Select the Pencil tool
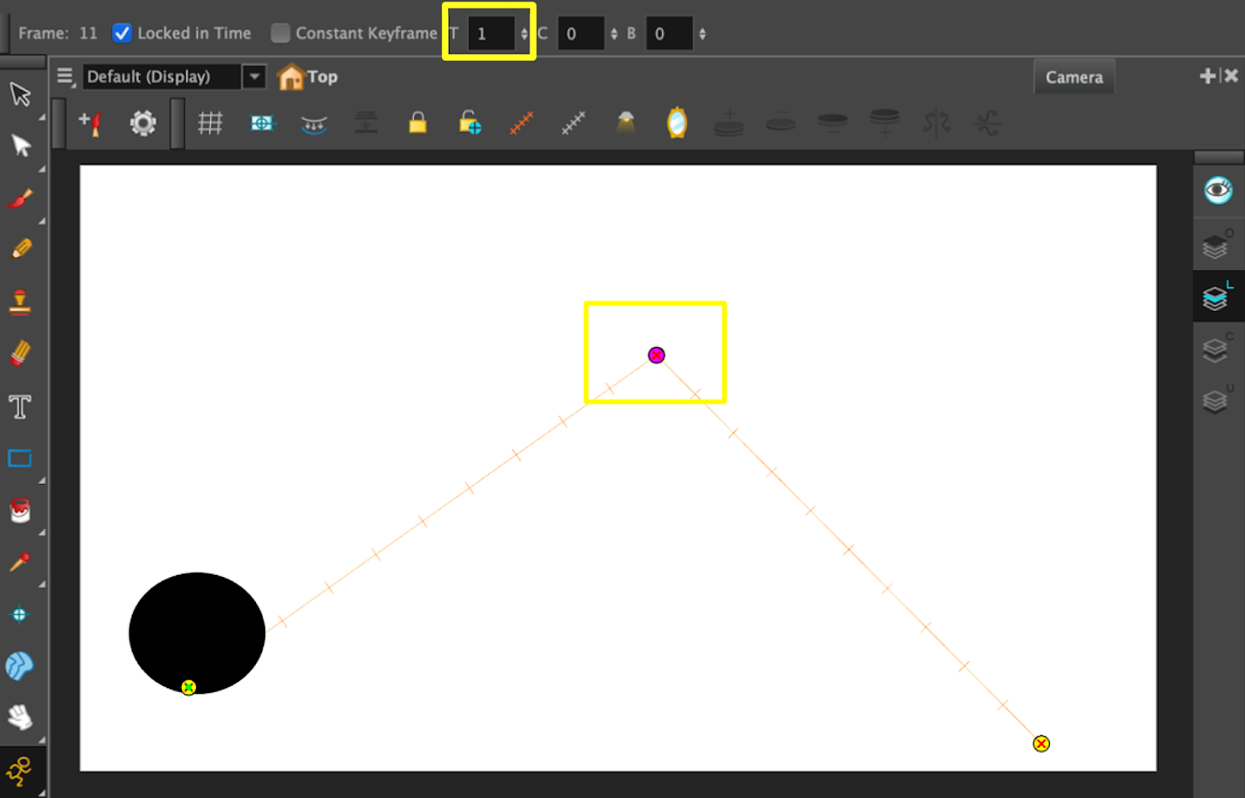Screen dimensions: 1245x798 pyautogui.click(x=21, y=249)
